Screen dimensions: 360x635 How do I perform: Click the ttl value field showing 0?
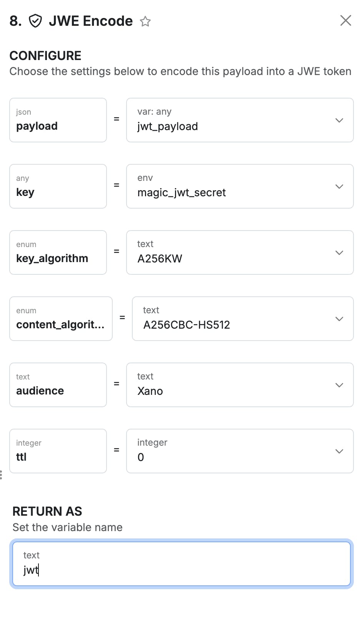(231, 451)
